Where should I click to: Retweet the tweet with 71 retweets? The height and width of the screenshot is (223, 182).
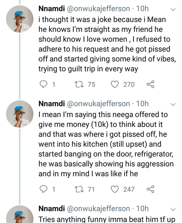pyautogui.click(x=79, y=189)
